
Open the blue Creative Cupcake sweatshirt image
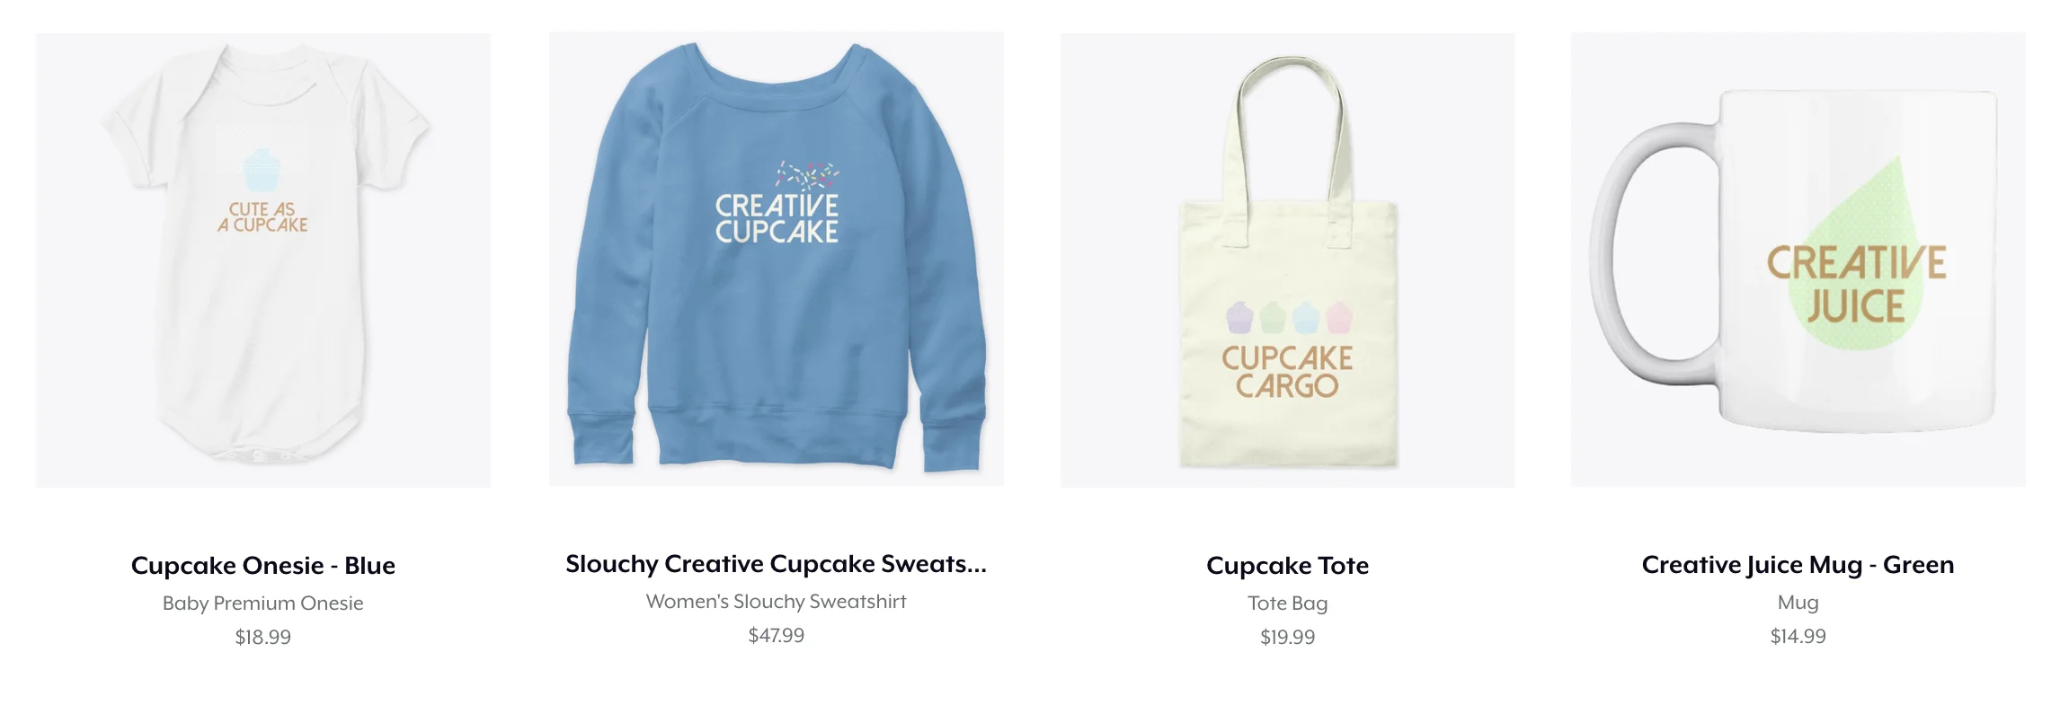[777, 259]
